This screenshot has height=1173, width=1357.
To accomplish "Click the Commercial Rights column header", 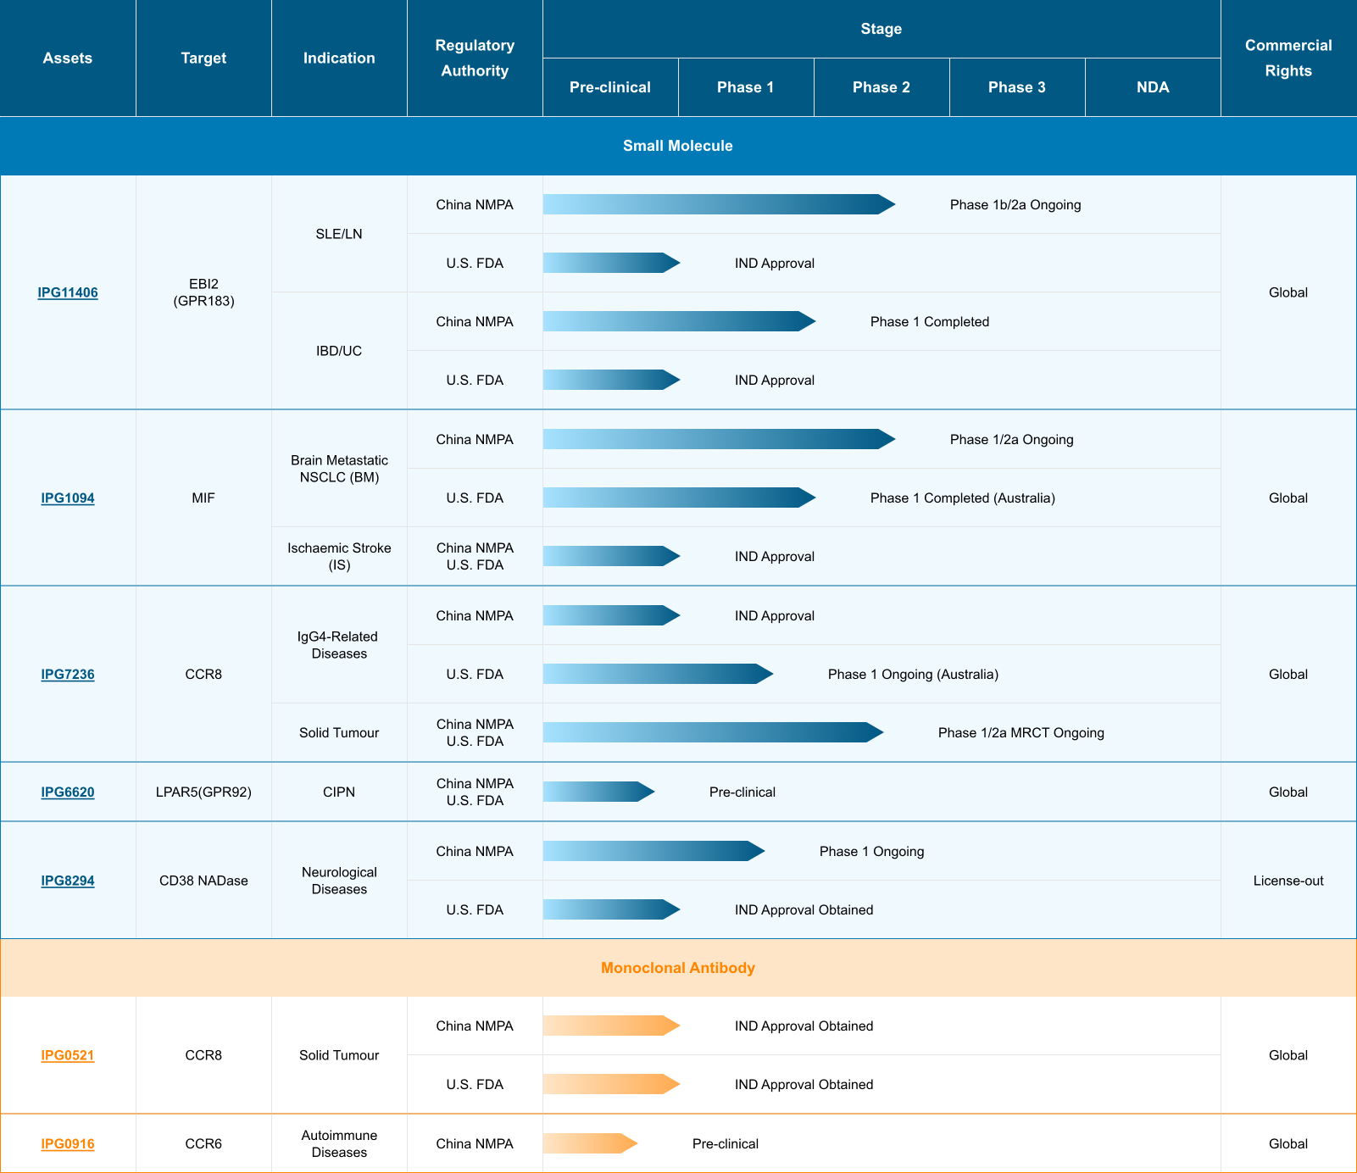I will click(1288, 58).
